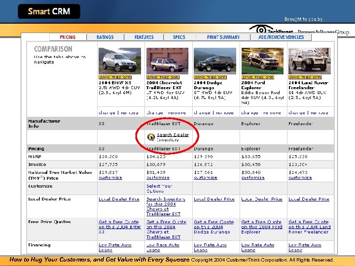Switch to the Ratings tab
The image size is (355, 266).
[x=105, y=37]
